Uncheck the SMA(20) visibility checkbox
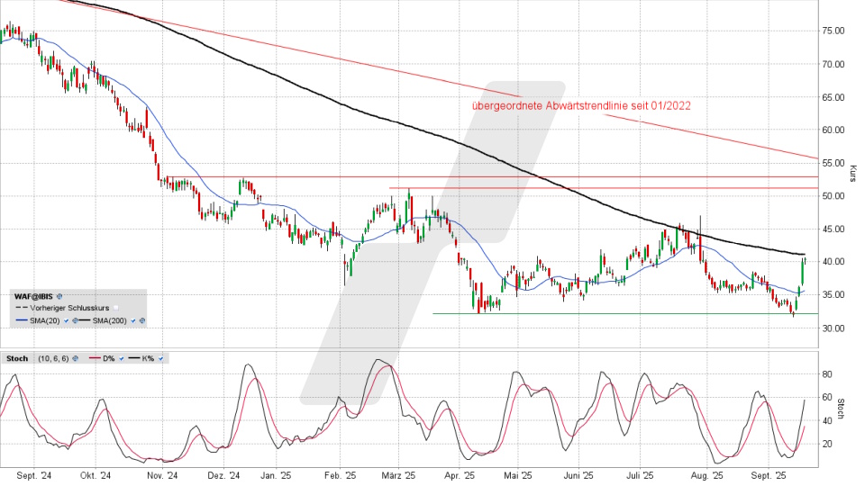The height and width of the screenshot is (486, 865). [66, 320]
